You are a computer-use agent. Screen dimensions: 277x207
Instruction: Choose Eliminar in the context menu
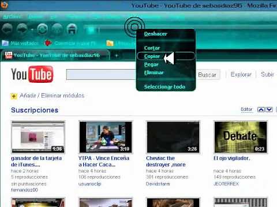[154, 72]
